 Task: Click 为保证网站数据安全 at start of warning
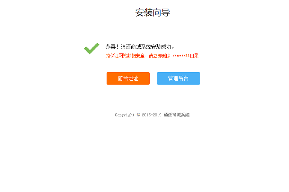pos(125,56)
